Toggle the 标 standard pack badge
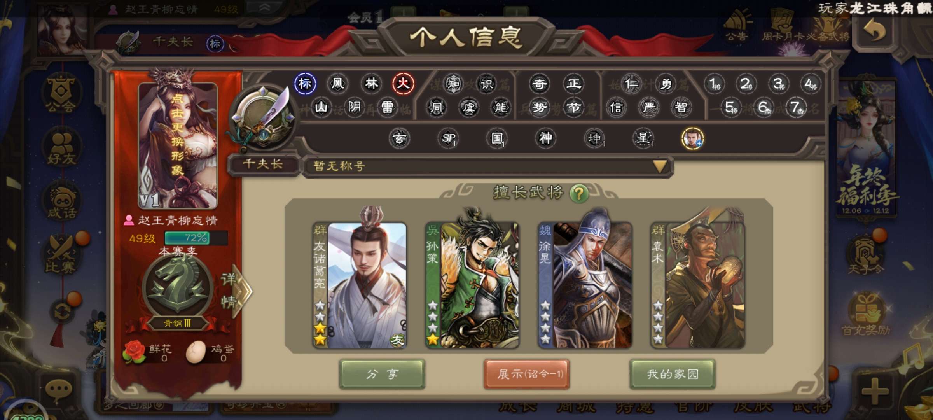The width and height of the screenshot is (933, 420). 305,83
